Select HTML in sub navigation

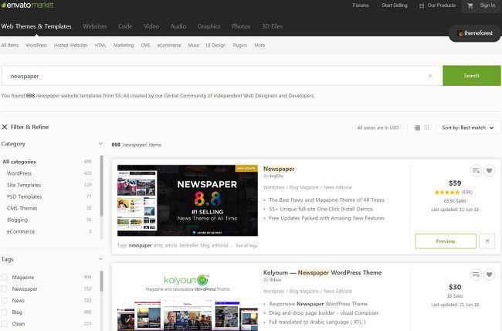click(100, 45)
